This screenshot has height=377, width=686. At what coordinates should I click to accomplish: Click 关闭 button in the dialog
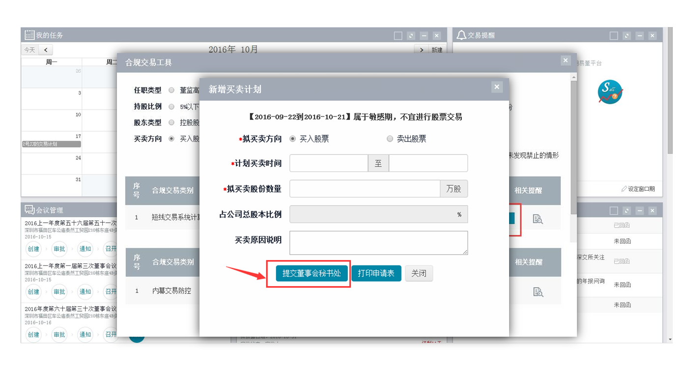(x=419, y=273)
